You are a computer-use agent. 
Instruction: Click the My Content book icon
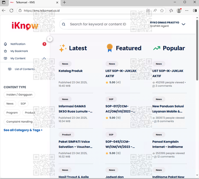(5, 58)
